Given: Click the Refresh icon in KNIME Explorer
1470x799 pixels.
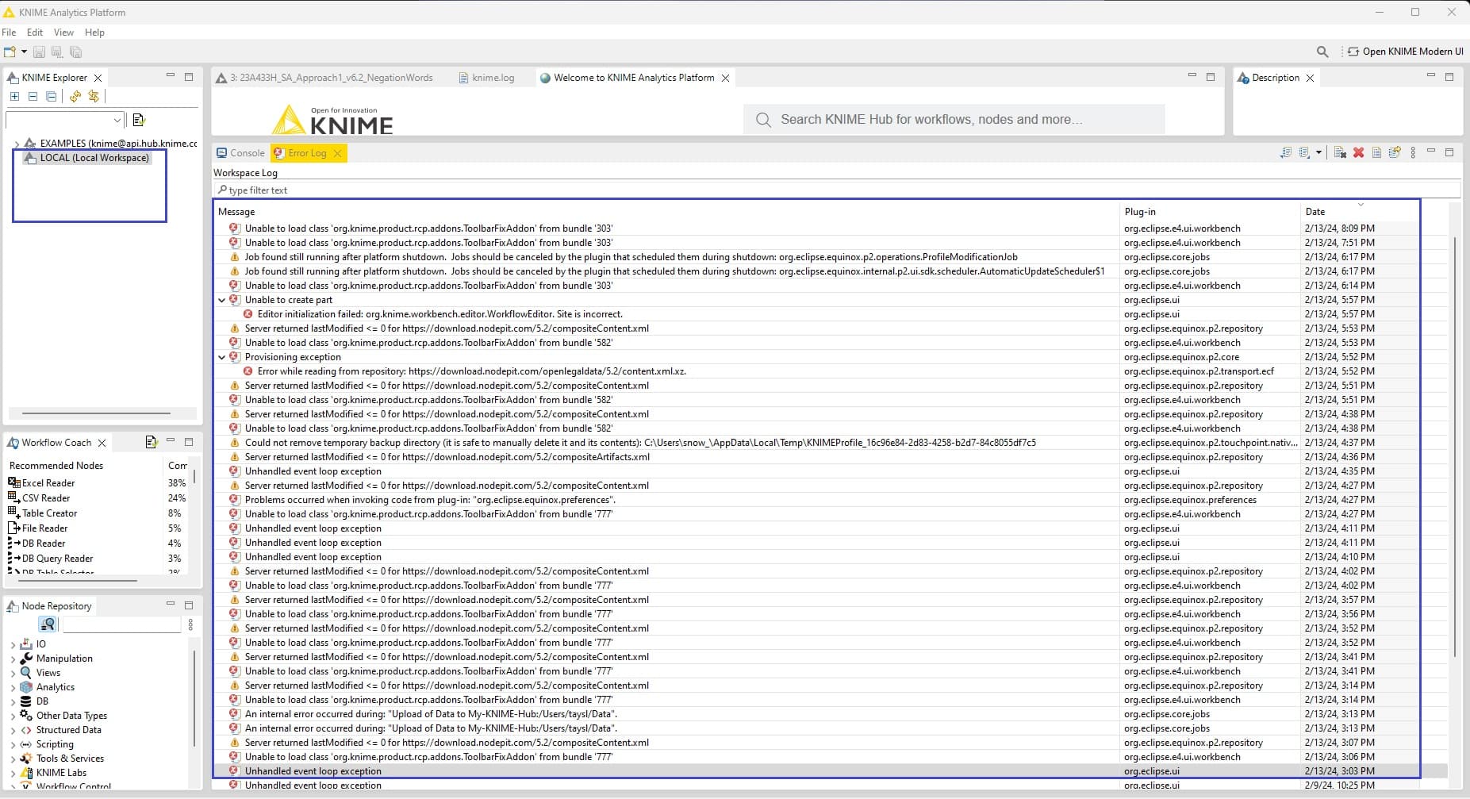Looking at the screenshot, I should [x=75, y=97].
